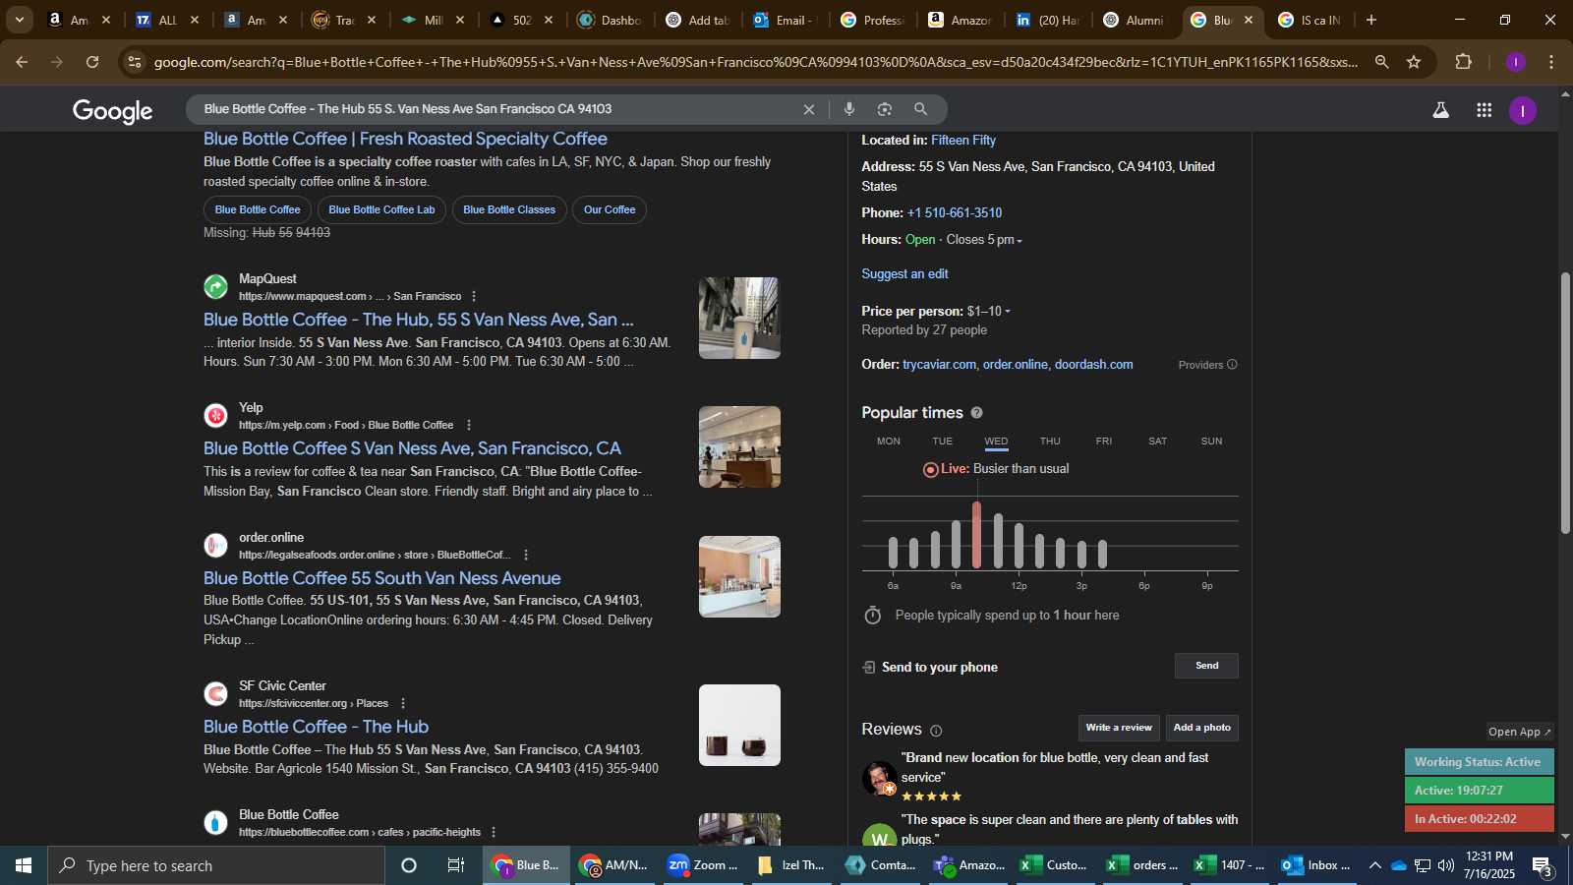
Task: Open more options for MapQuest result
Action: coord(474,296)
